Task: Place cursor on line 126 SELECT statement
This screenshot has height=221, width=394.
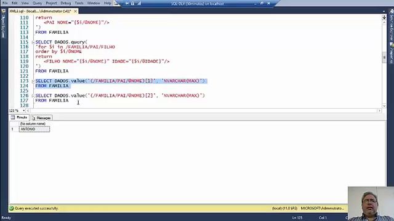Action: tap(120, 96)
